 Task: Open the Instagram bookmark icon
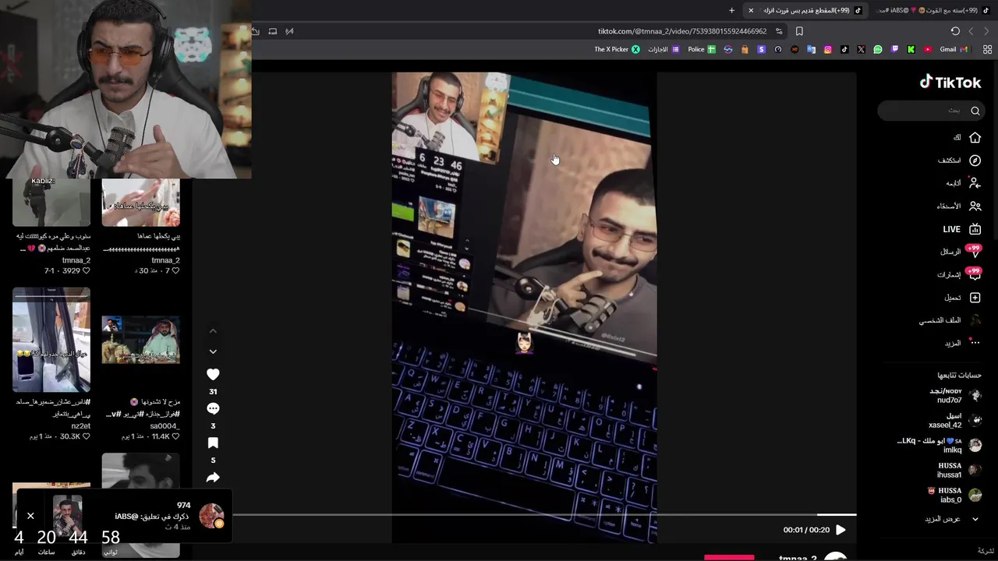point(828,49)
